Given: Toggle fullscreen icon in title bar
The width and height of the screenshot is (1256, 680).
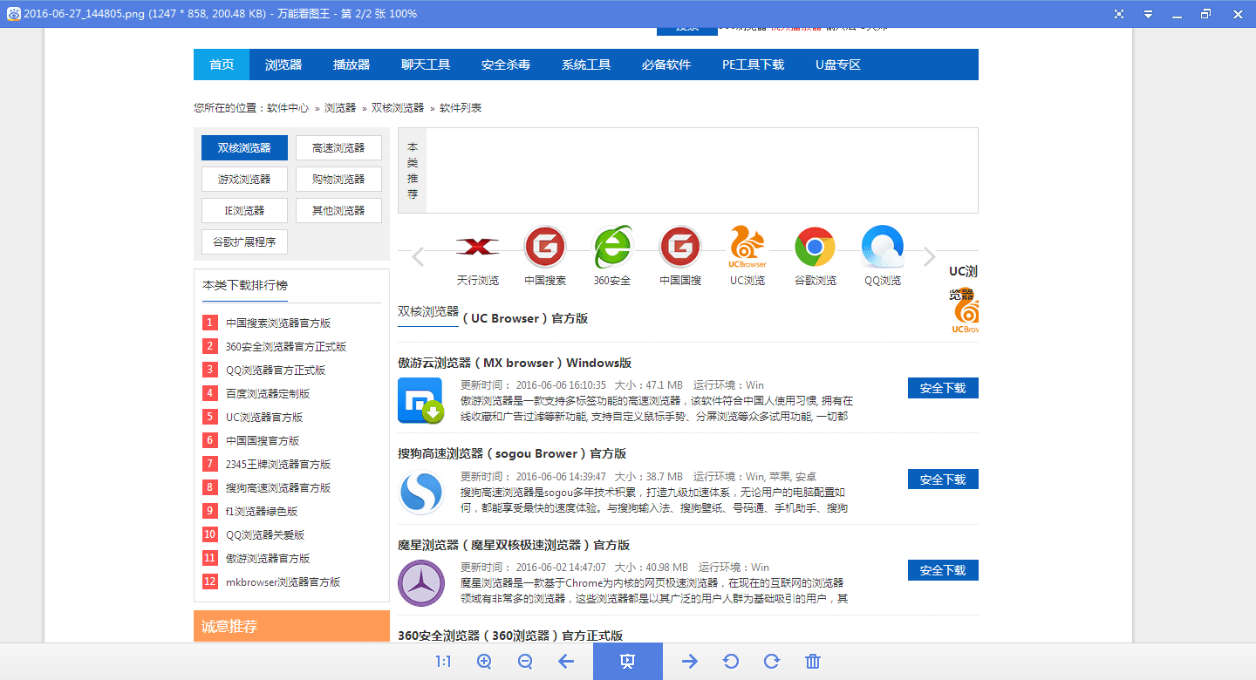Looking at the screenshot, I should [1120, 14].
